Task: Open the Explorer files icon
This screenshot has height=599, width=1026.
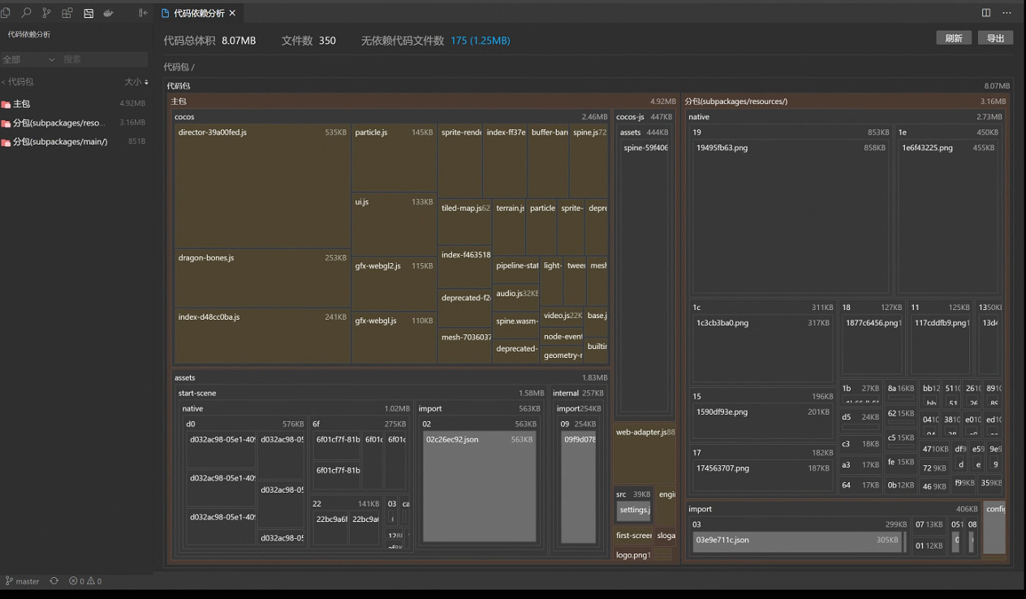Action: pos(6,13)
